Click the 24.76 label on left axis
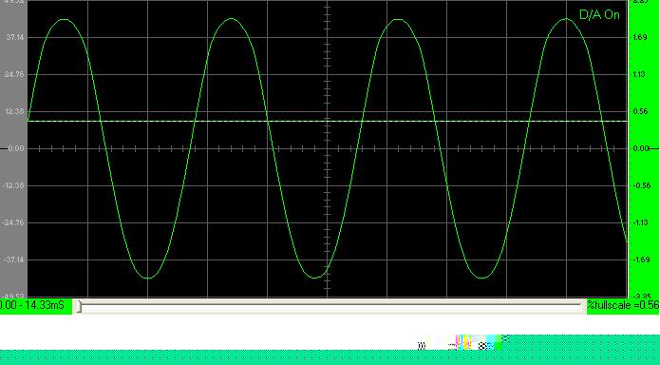The width and height of the screenshot is (660, 365). [15, 74]
